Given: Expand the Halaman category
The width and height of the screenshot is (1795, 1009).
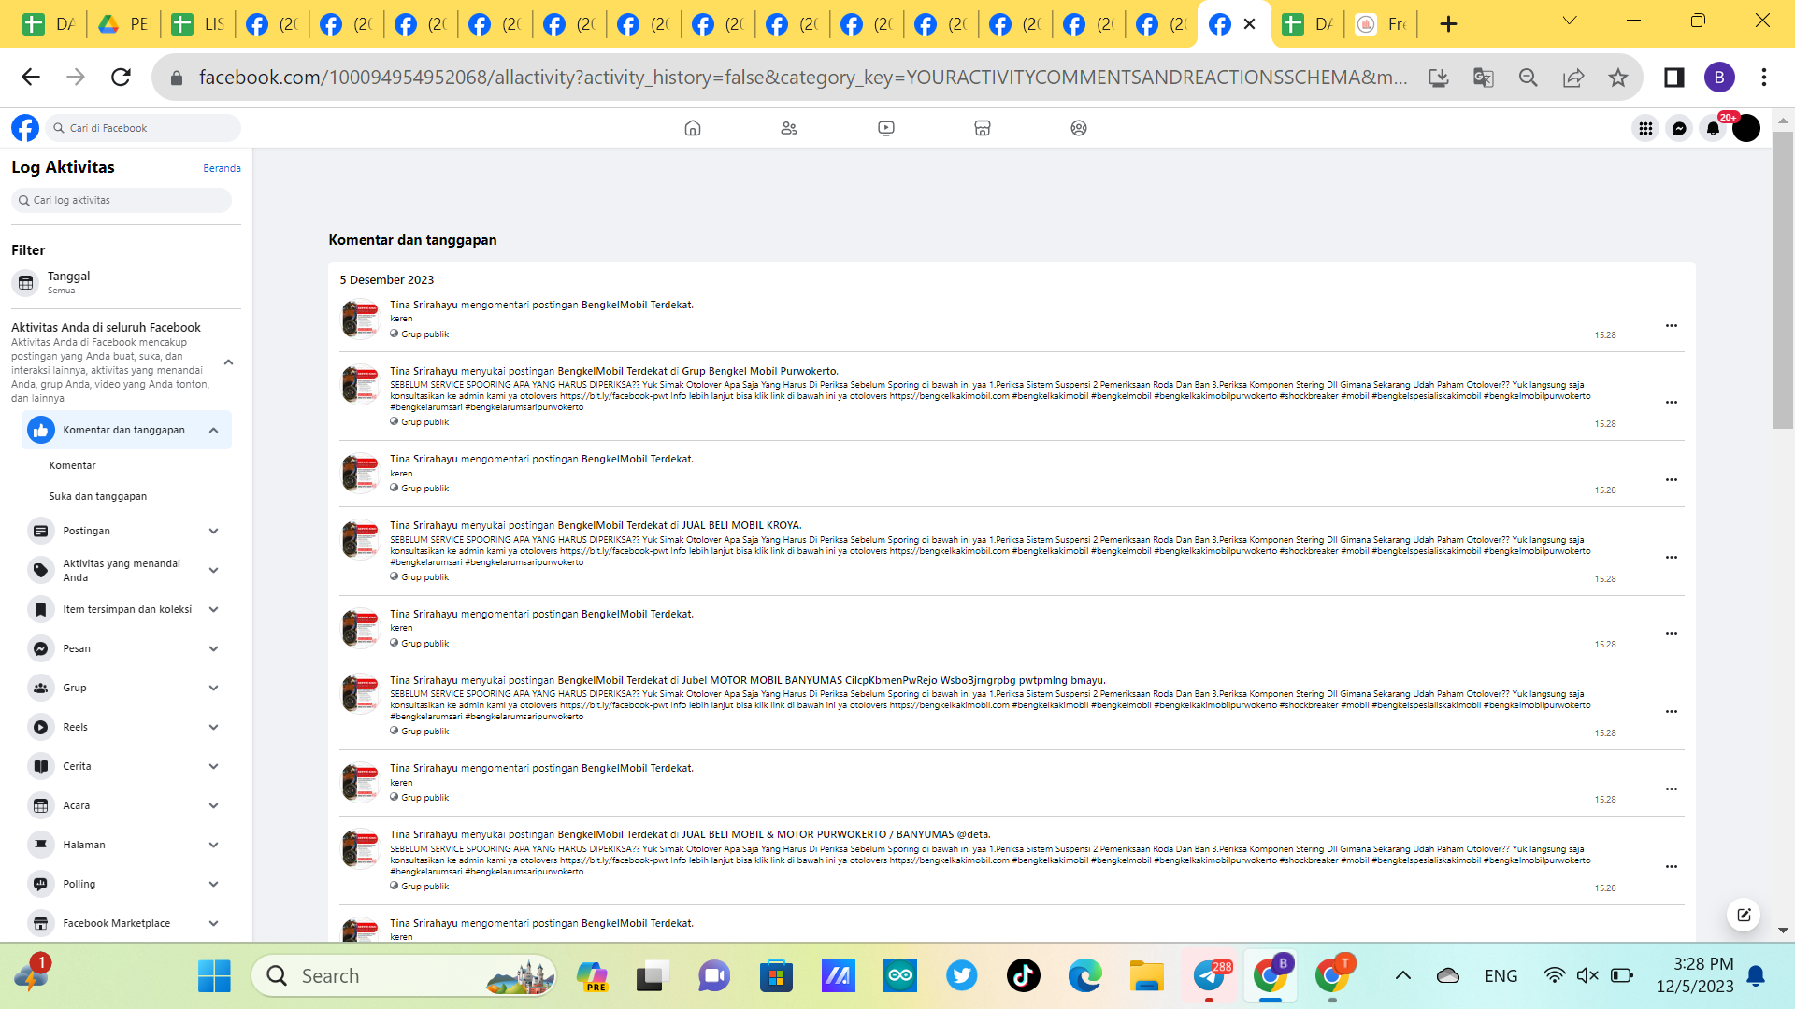Looking at the screenshot, I should pyautogui.click(x=214, y=846).
